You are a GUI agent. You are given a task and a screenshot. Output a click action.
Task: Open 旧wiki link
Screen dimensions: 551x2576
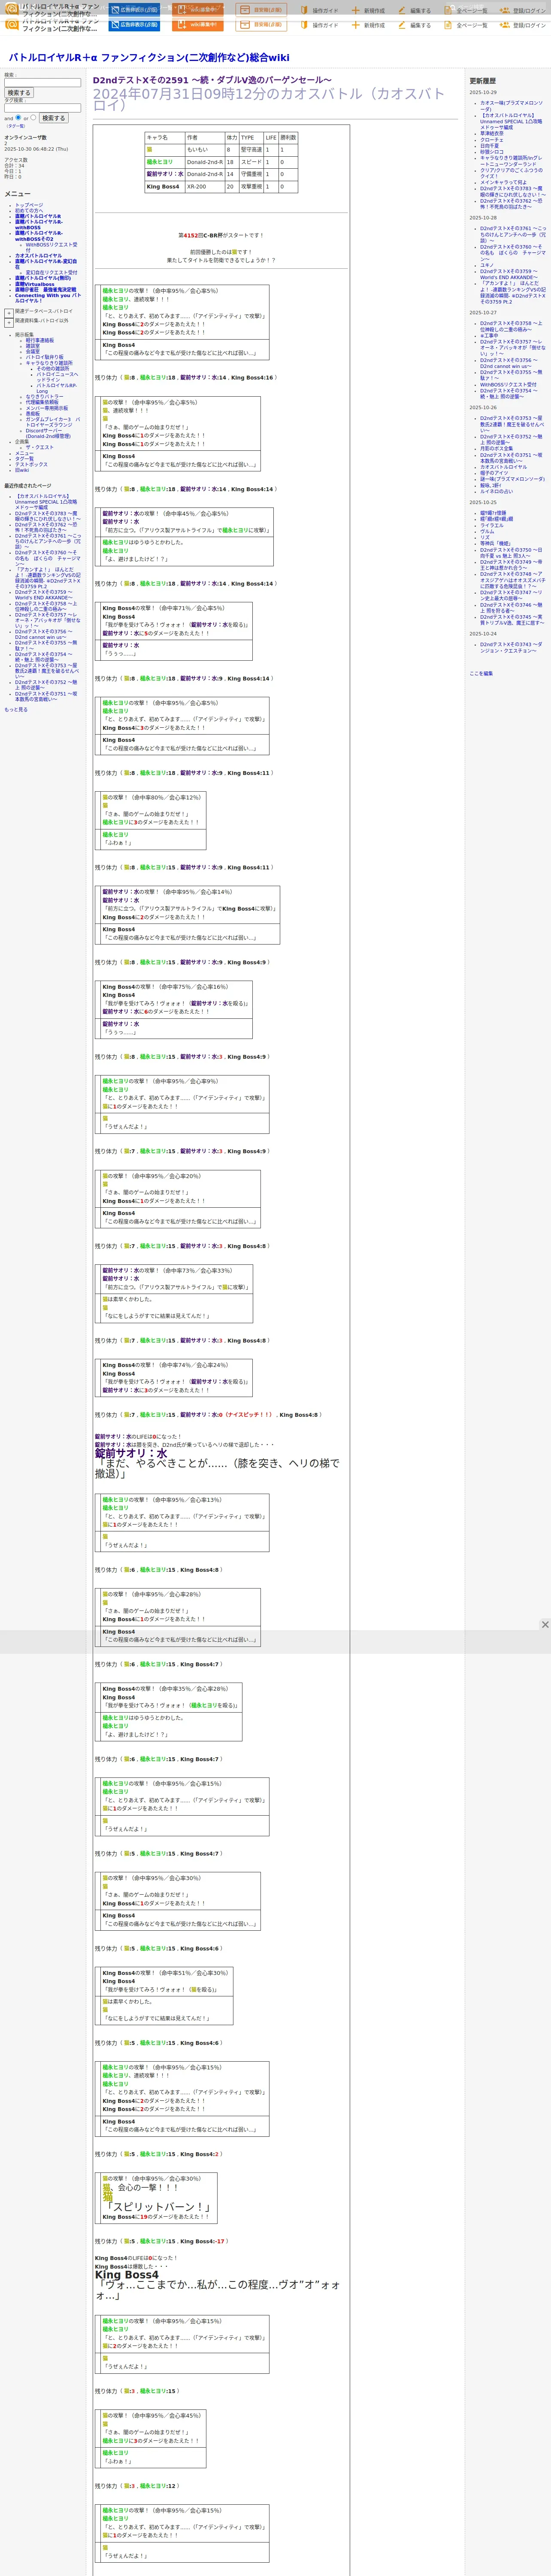[x=22, y=470]
